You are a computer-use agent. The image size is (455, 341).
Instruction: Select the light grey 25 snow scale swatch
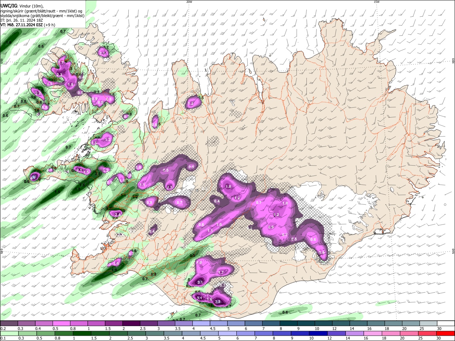(x=428, y=324)
